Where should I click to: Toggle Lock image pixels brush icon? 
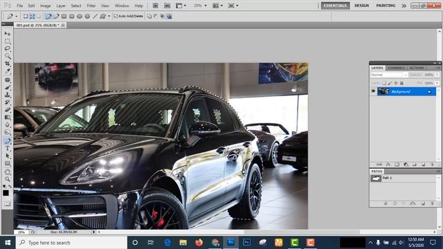pyautogui.click(x=390, y=83)
